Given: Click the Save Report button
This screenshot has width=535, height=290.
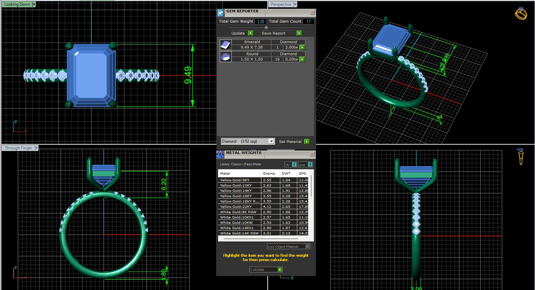Looking at the screenshot, I should point(281,33).
